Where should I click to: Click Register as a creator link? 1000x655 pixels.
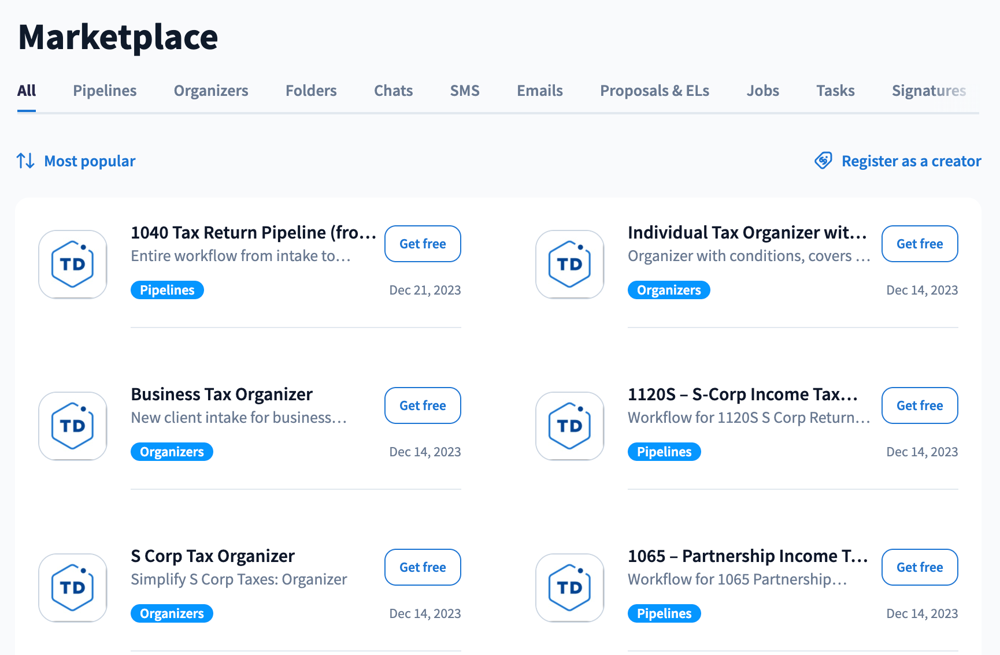911,161
